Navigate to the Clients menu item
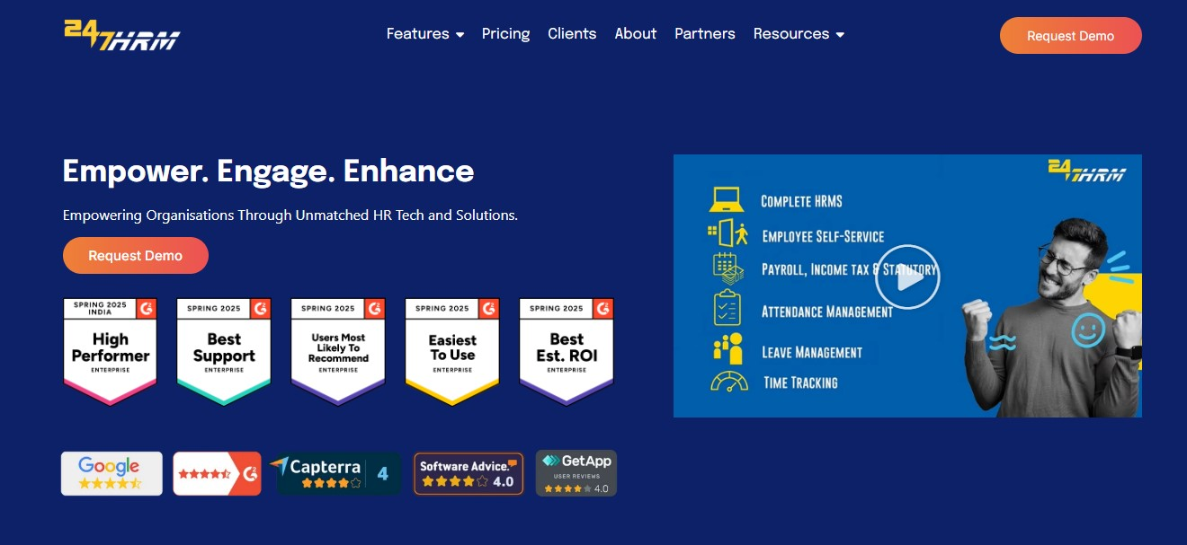Image resolution: width=1187 pixels, height=545 pixels. (572, 33)
